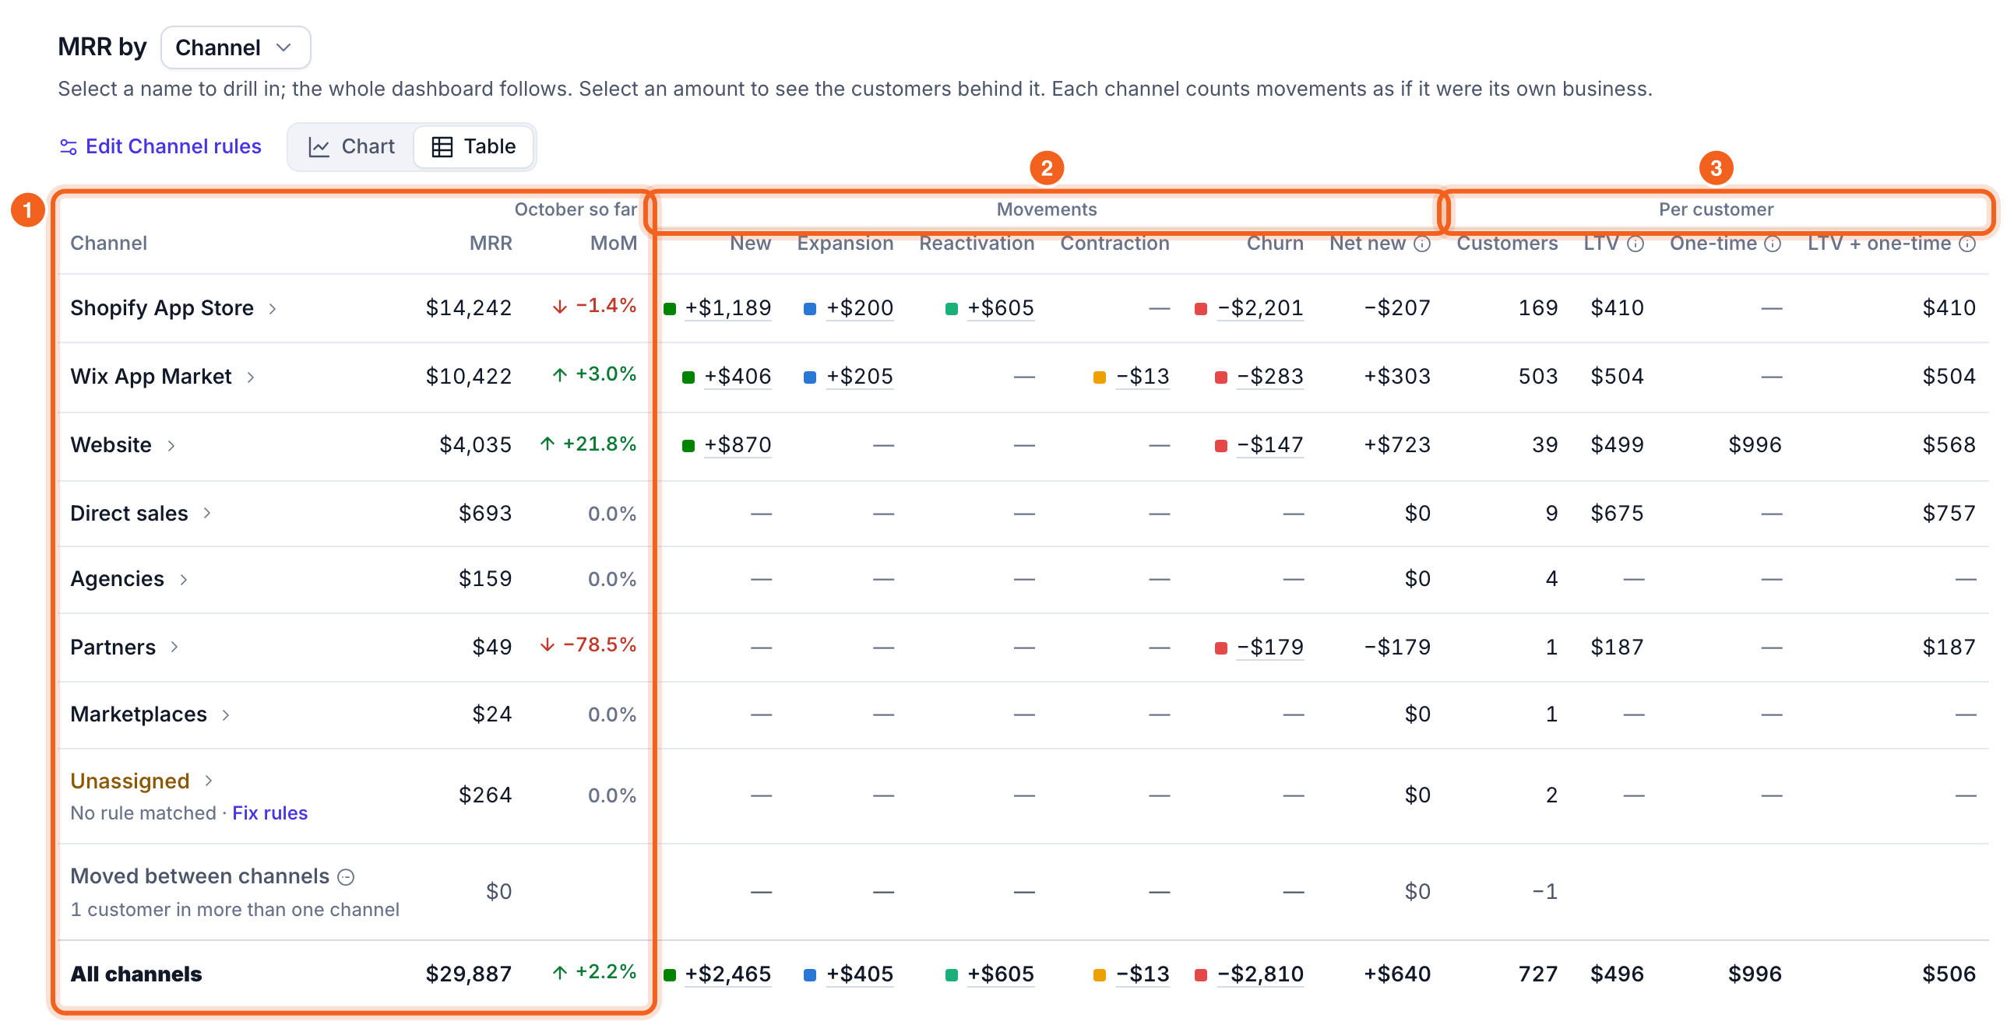The width and height of the screenshot is (2014, 1032).
Task: Click the Fix rules link
Action: point(269,813)
